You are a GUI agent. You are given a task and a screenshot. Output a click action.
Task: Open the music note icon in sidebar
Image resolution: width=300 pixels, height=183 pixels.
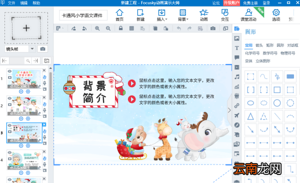(237, 77)
